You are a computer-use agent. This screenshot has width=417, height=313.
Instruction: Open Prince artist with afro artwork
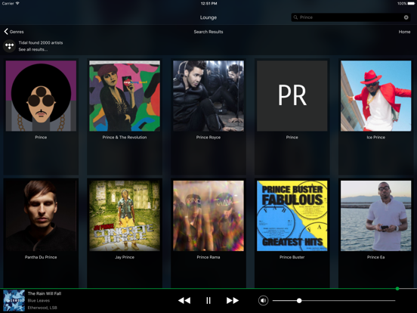[41, 96]
